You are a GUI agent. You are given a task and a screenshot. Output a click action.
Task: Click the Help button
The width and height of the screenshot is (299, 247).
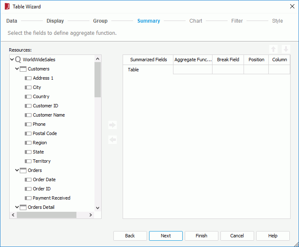[273, 236]
